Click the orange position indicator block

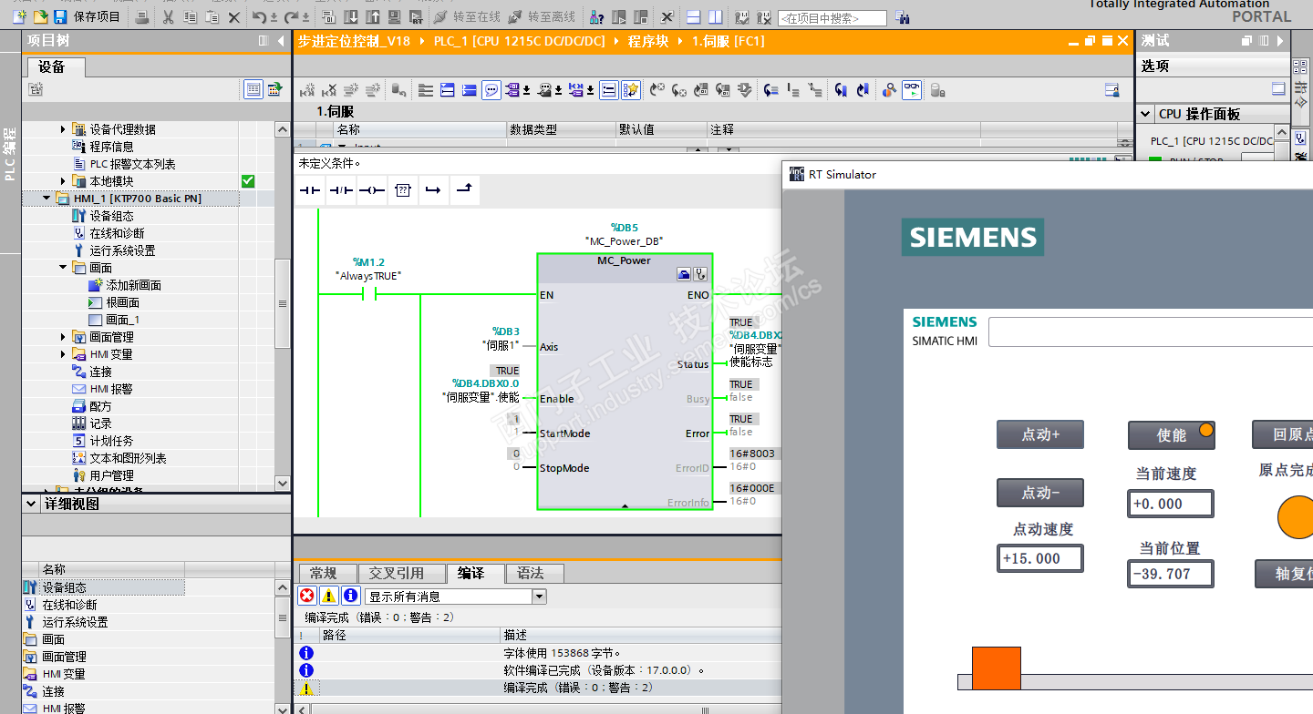[x=997, y=668]
